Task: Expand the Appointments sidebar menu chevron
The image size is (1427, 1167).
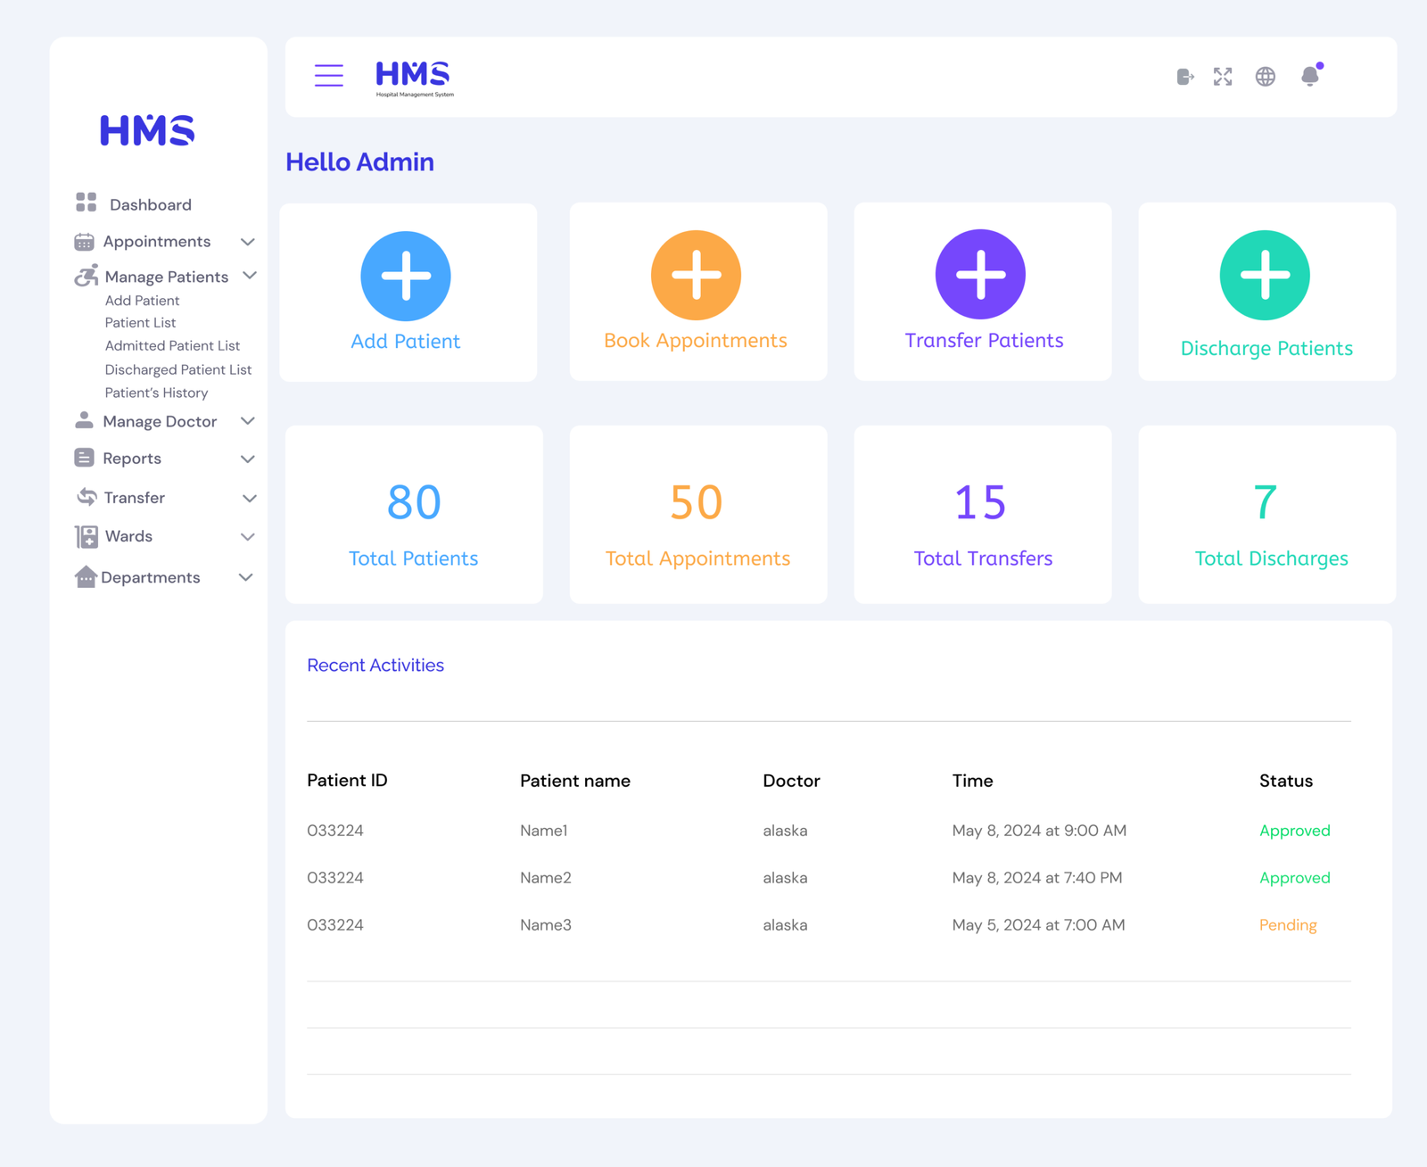Action: (x=248, y=242)
